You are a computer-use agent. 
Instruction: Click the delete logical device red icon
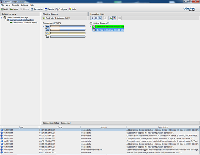114,18
